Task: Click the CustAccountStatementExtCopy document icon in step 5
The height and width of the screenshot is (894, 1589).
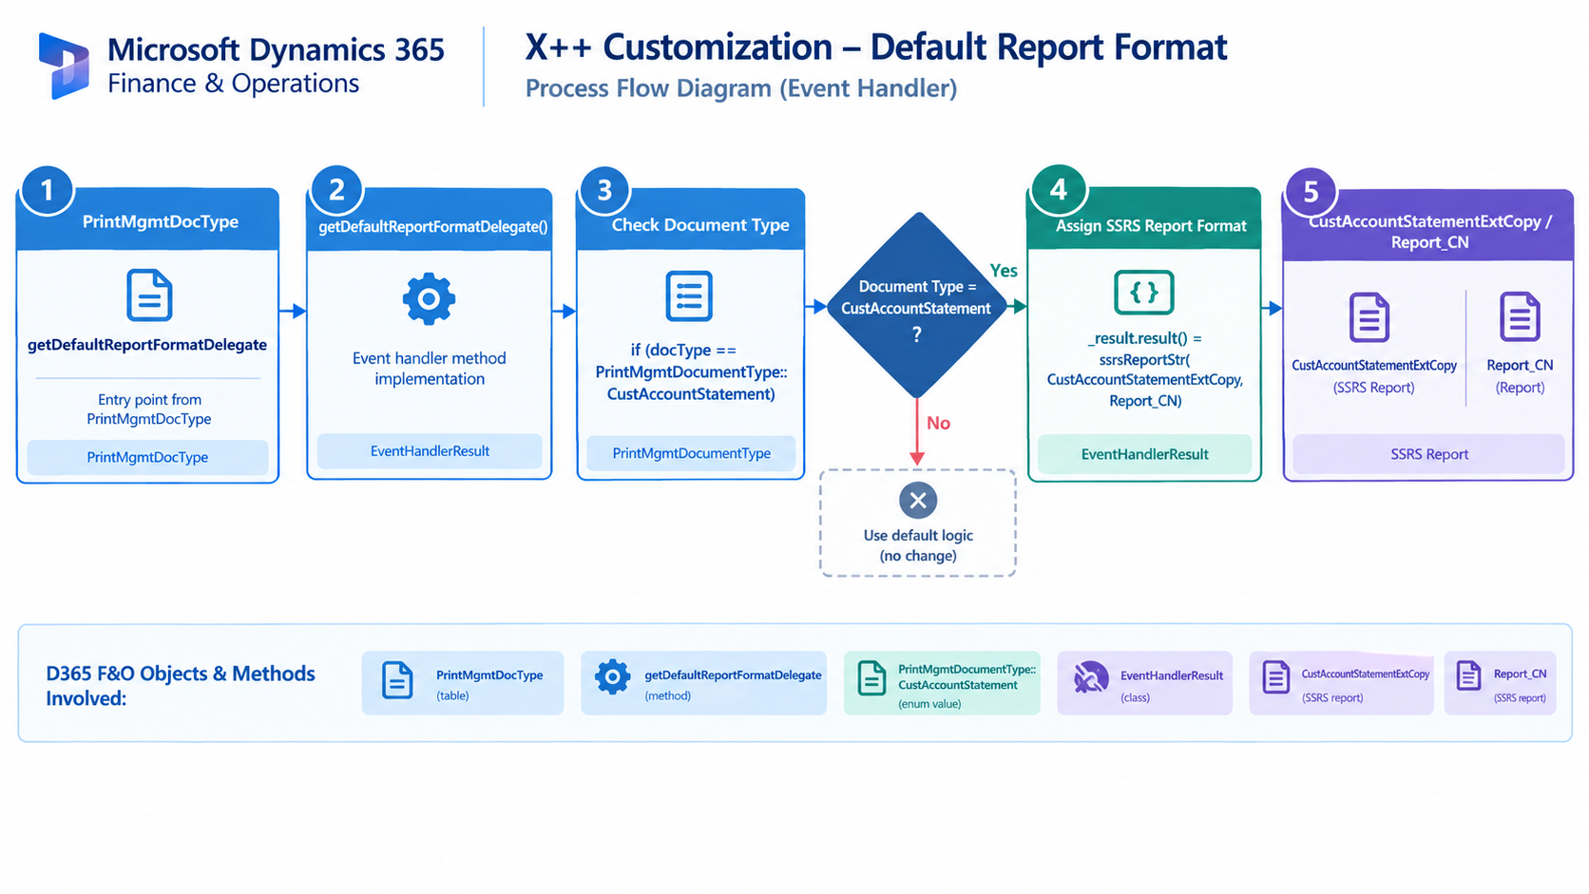Action: 1369,317
